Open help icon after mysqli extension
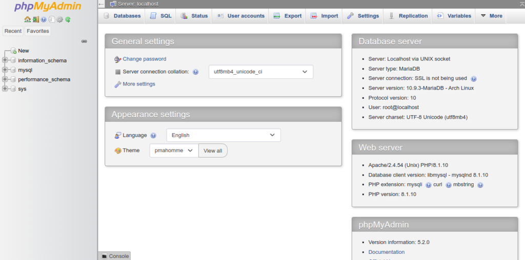The height and width of the screenshot is (260, 525). click(428, 185)
